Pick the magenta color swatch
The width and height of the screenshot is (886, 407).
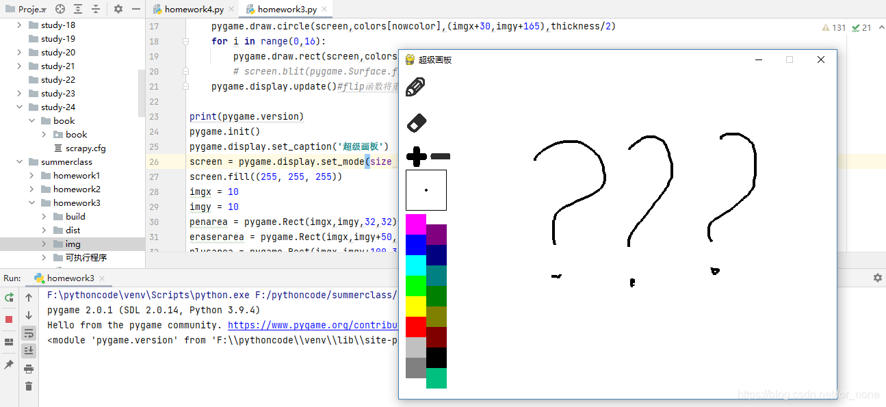click(416, 224)
